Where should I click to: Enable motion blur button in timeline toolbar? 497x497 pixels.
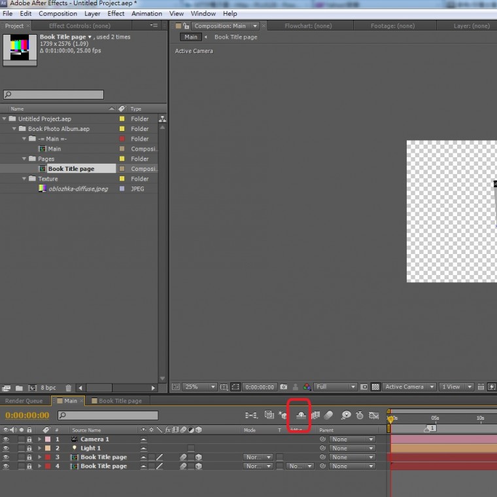click(329, 415)
